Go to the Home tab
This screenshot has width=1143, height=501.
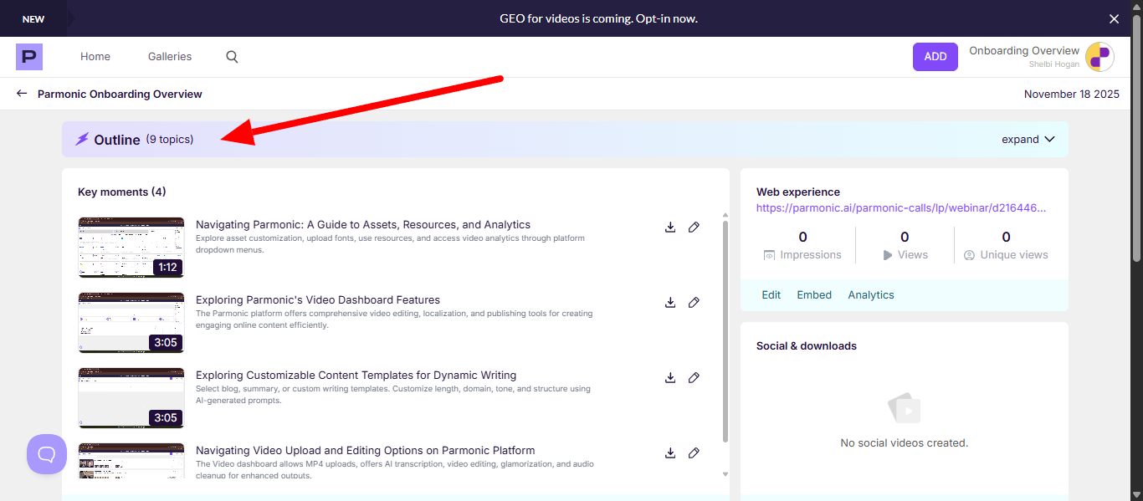tap(95, 57)
